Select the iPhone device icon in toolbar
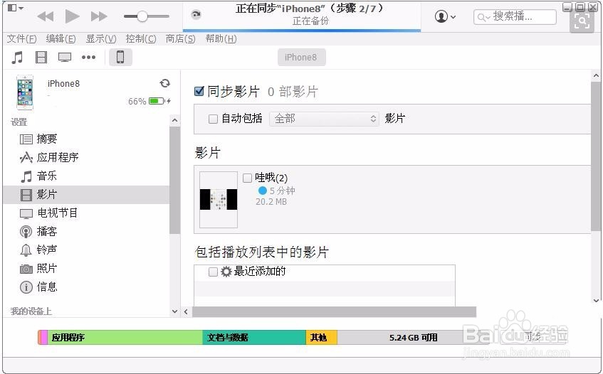 (x=120, y=57)
